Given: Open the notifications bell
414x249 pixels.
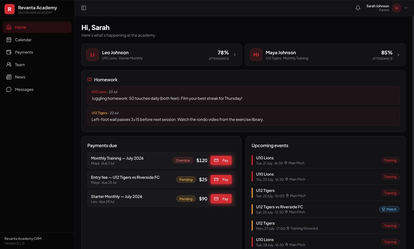Looking at the screenshot, I should (358, 8).
